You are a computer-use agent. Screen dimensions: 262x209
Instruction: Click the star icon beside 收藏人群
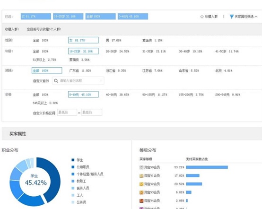pyautogui.click(x=202, y=17)
